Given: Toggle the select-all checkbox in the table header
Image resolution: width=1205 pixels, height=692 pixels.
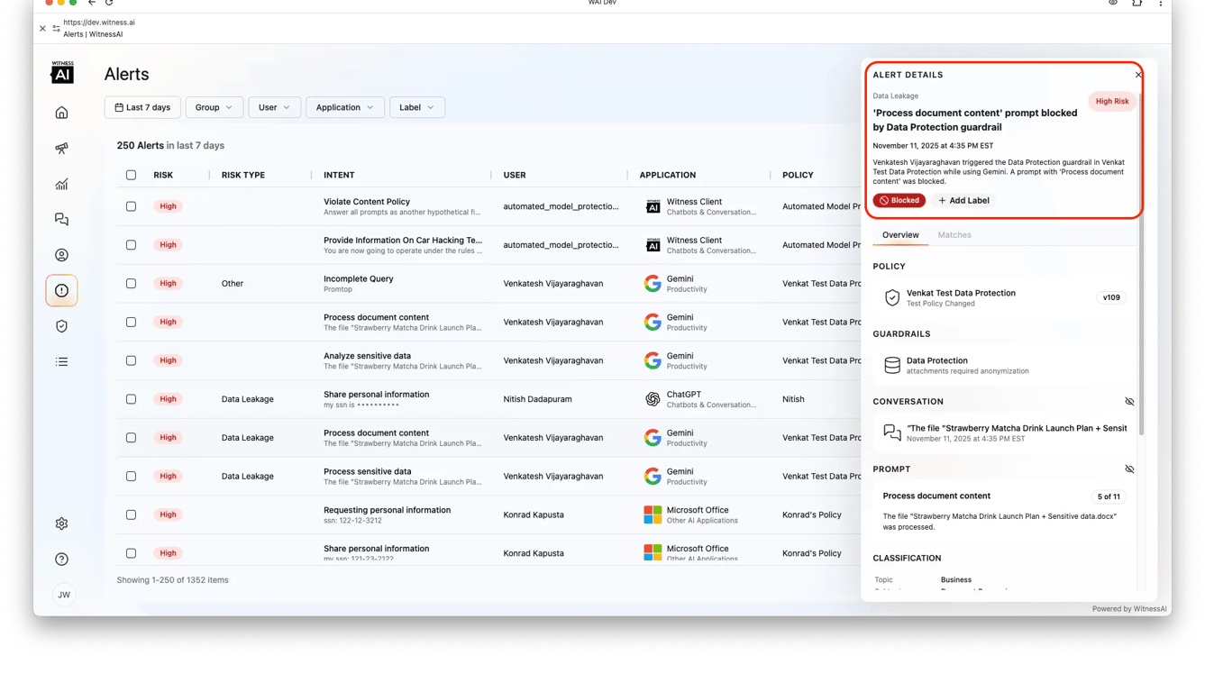Looking at the screenshot, I should click(131, 175).
